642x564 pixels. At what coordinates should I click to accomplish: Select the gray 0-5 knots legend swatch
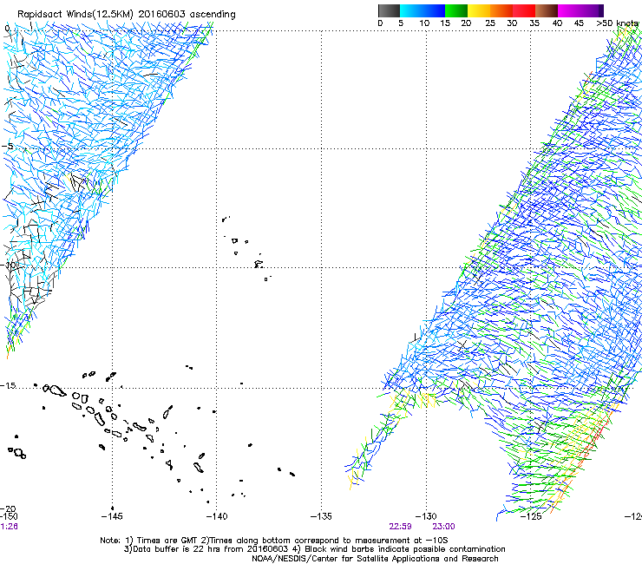coord(389,10)
